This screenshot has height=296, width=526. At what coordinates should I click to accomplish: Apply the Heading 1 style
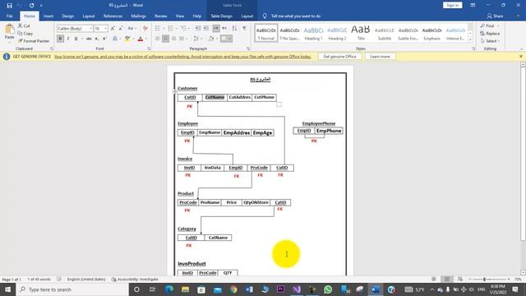click(x=313, y=33)
